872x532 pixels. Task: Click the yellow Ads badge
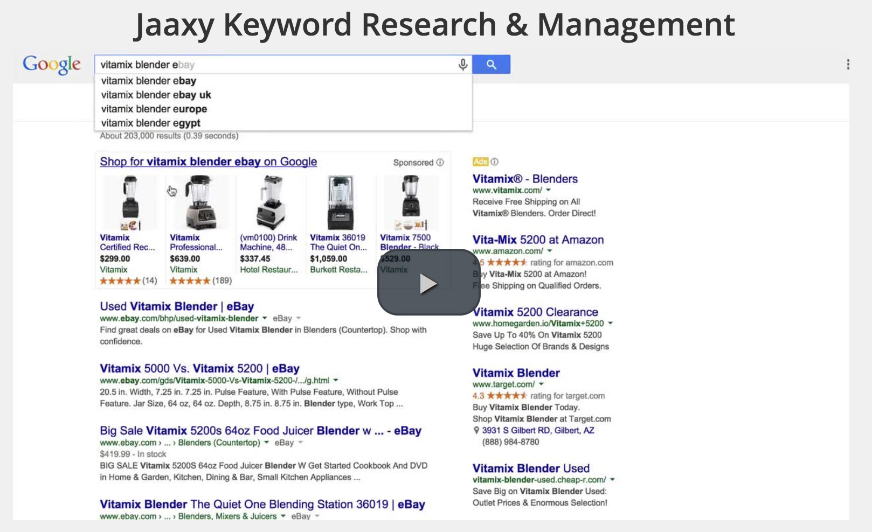[480, 162]
